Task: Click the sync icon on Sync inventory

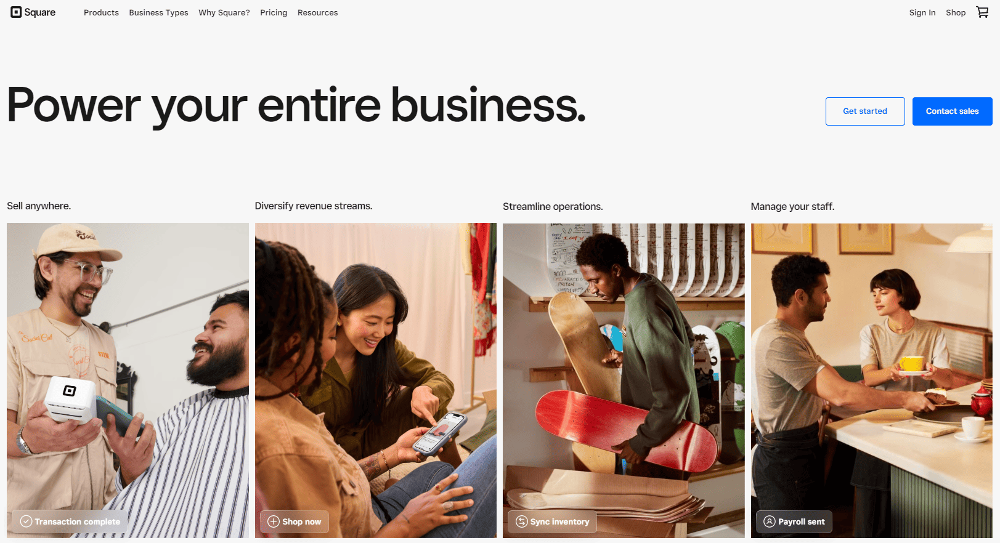Action: 522,521
